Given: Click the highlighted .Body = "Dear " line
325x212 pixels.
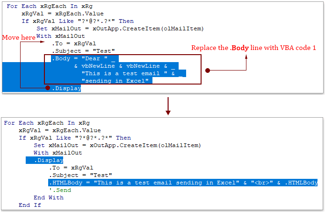Looking at the screenshot, I should [x=84, y=59].
